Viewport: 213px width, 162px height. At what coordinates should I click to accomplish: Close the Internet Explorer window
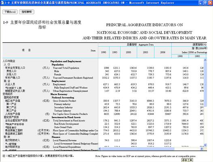coord(210,3)
